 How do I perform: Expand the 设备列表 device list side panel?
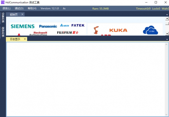tap(3, 18)
